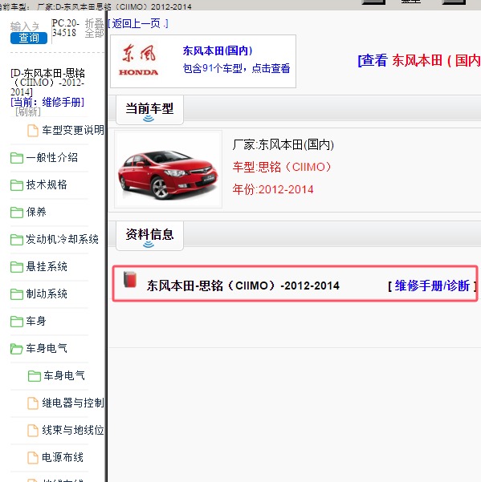Click the search input field labeled 输入关
Screen dimensions: 481x482
pyautogui.click(x=26, y=26)
